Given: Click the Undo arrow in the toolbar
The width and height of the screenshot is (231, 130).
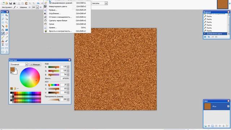Looking at the screenshot, I should click(x=38, y=3).
